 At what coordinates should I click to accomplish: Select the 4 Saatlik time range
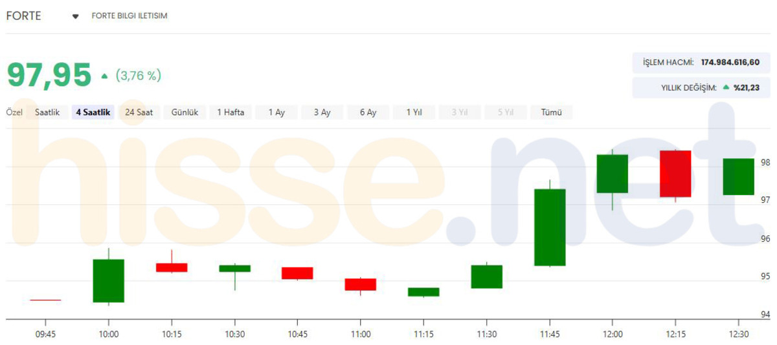[93, 112]
